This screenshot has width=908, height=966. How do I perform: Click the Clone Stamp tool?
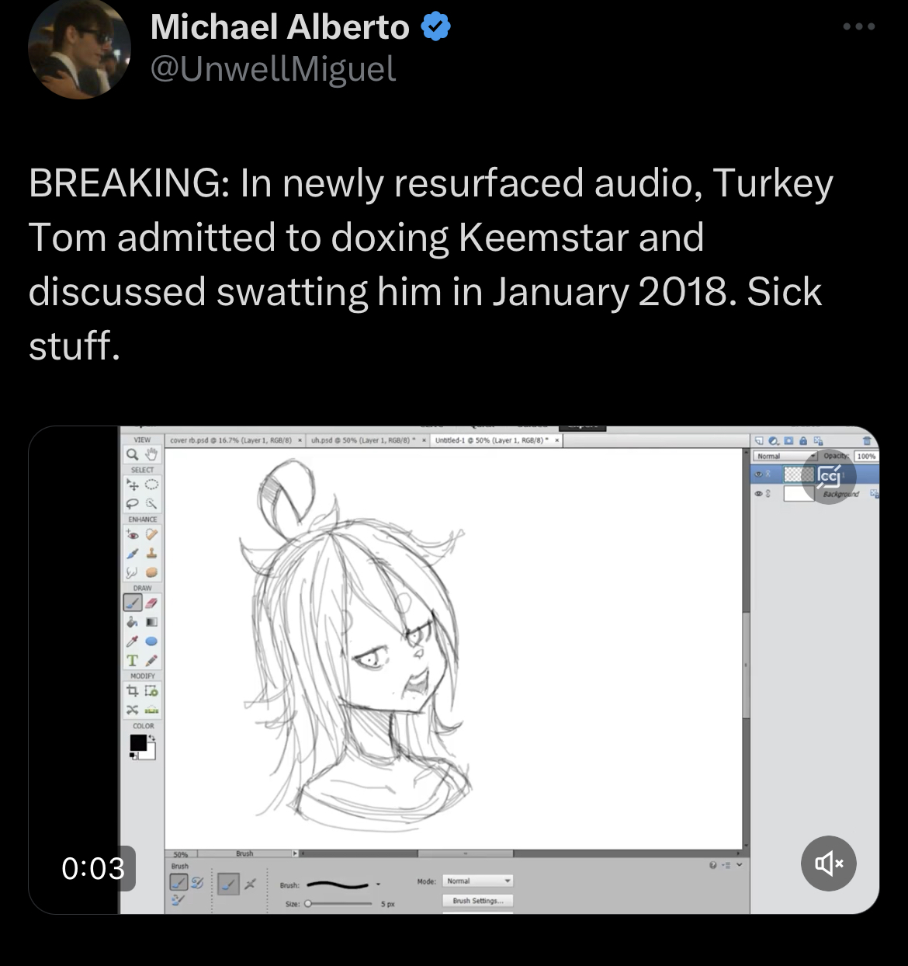pyautogui.click(x=151, y=554)
